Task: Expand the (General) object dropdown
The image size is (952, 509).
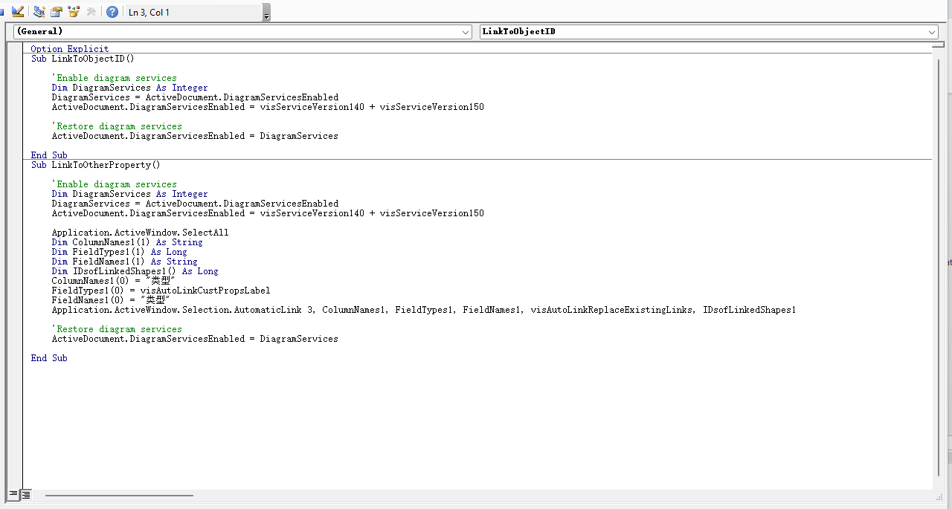Action: click(x=466, y=32)
